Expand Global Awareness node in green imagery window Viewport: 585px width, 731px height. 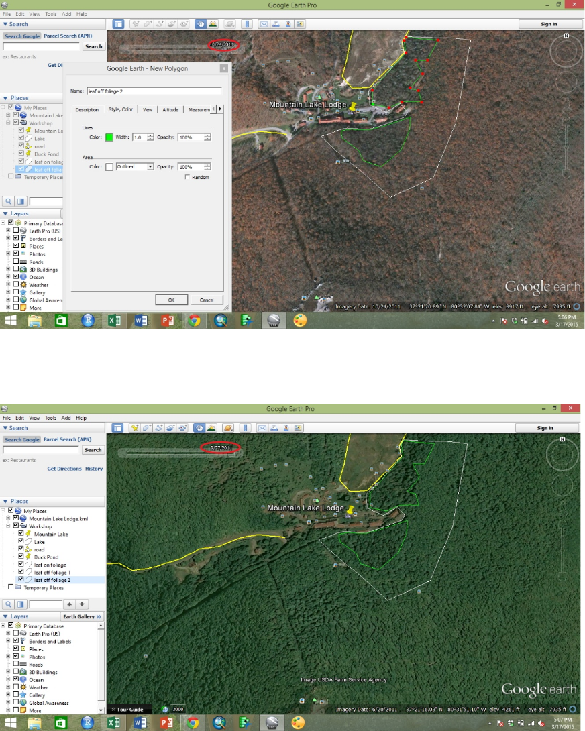coord(8,702)
